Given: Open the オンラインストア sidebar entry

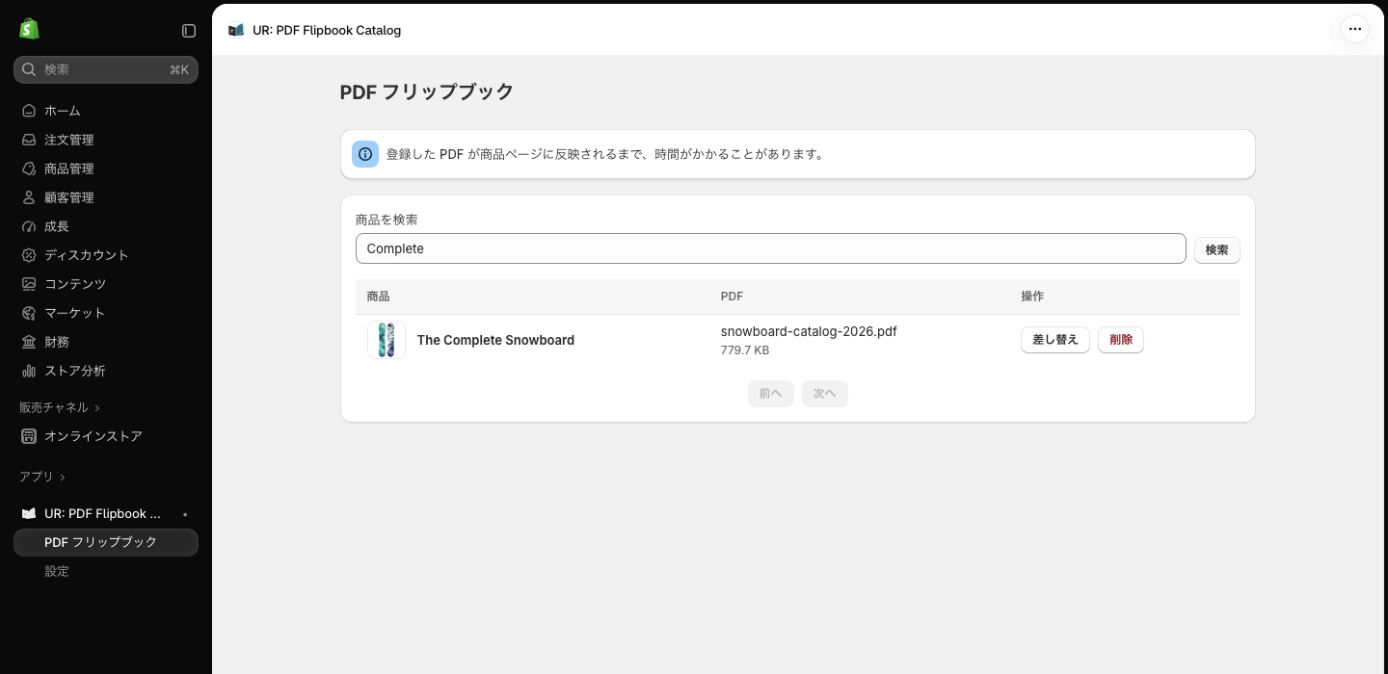Looking at the screenshot, I should click(106, 436).
